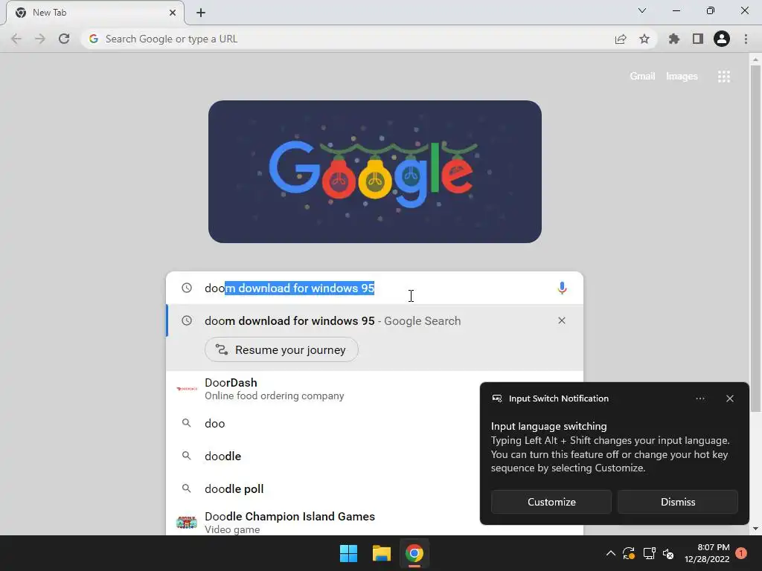Choose the DoorDash suggestion
This screenshot has height=571, width=762.
323,388
